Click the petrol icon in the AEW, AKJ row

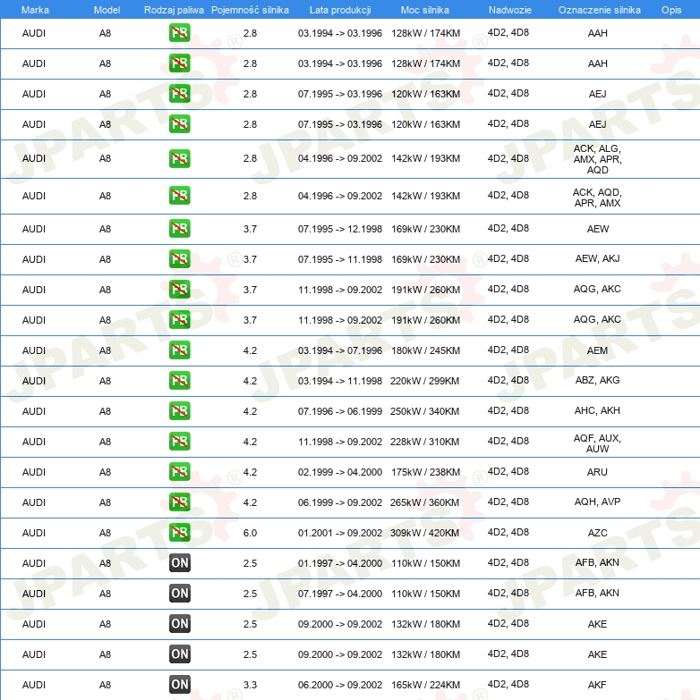tap(179, 259)
